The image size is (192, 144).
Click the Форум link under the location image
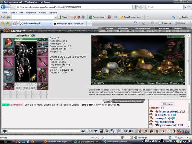click(x=151, y=83)
